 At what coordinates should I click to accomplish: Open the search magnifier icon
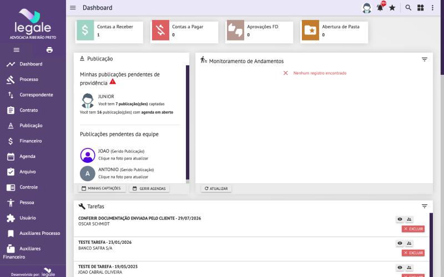[x=408, y=8]
